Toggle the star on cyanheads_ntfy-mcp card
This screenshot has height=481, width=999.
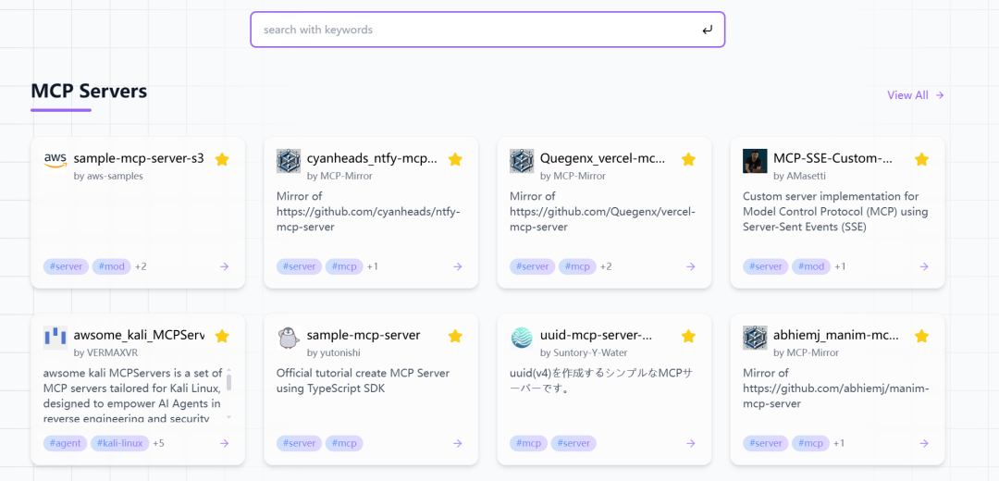(x=455, y=159)
